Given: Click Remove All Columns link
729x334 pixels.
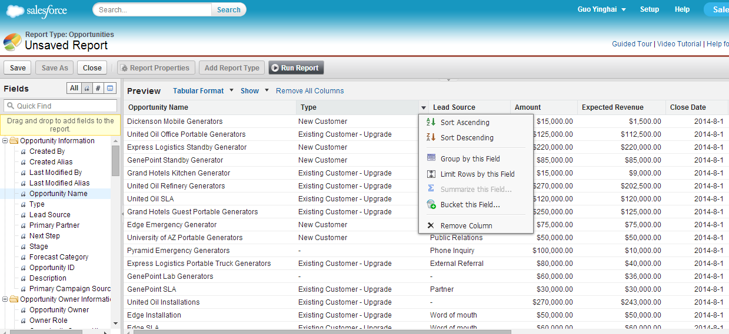Looking at the screenshot, I should [310, 90].
